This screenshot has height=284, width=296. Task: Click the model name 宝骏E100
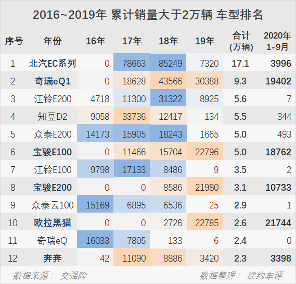tap(53, 152)
